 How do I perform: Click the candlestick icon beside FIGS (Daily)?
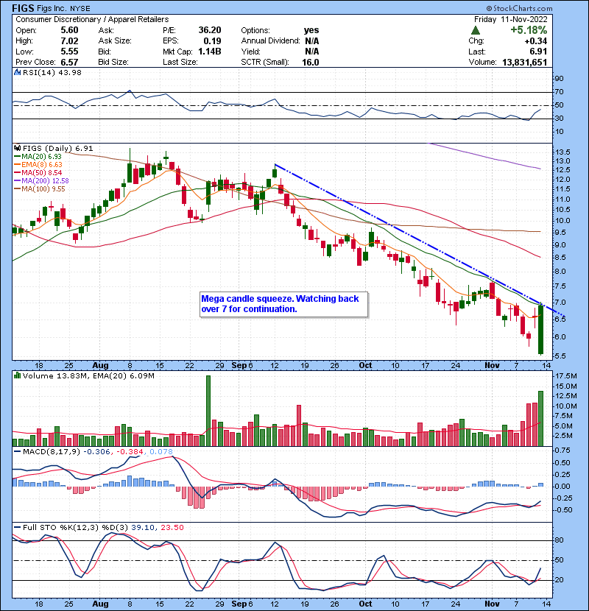pyautogui.click(x=17, y=148)
